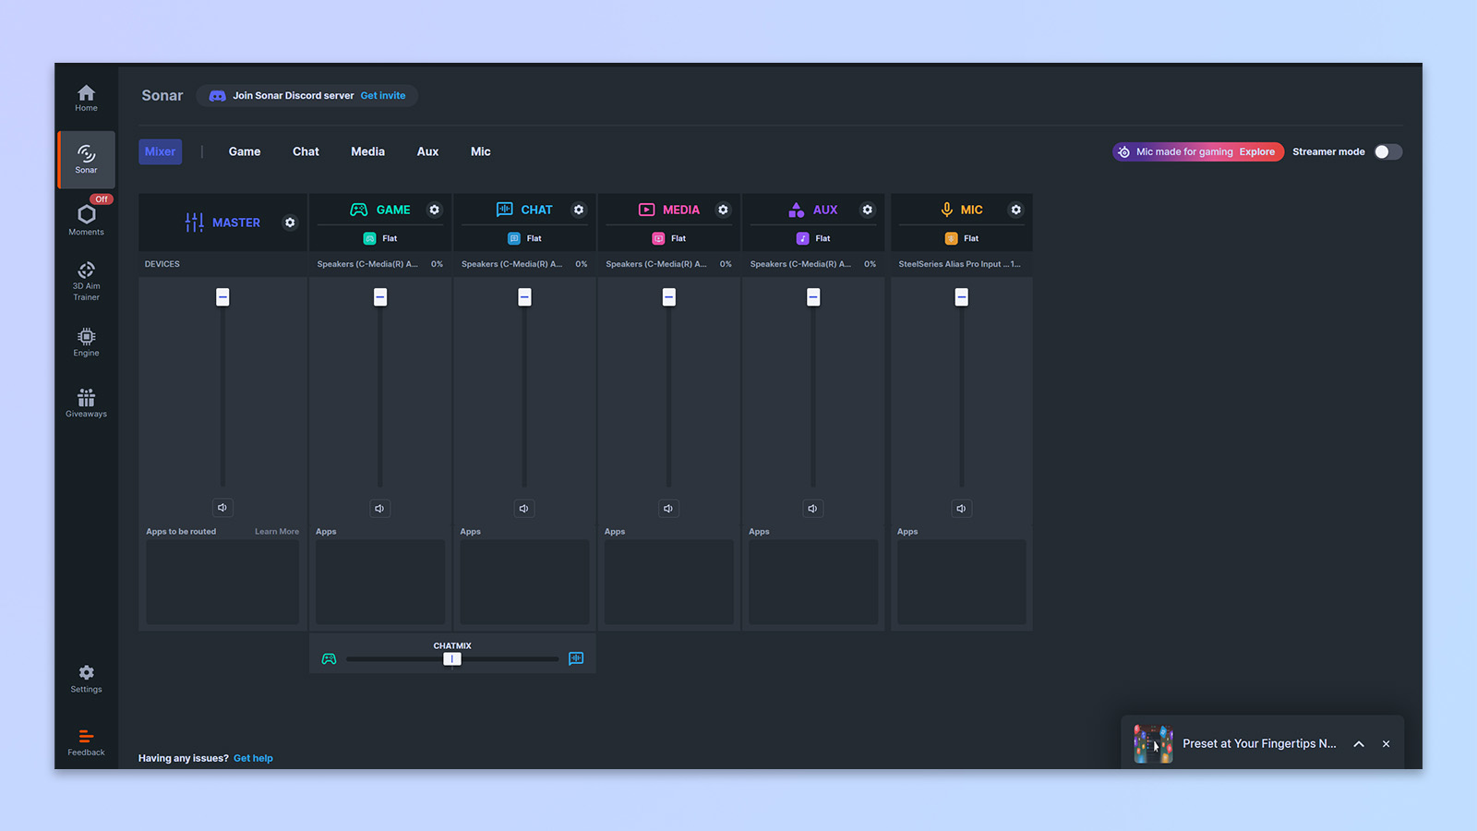The height and width of the screenshot is (831, 1477).
Task: Toggle Streamer mode switch
Action: [1387, 152]
